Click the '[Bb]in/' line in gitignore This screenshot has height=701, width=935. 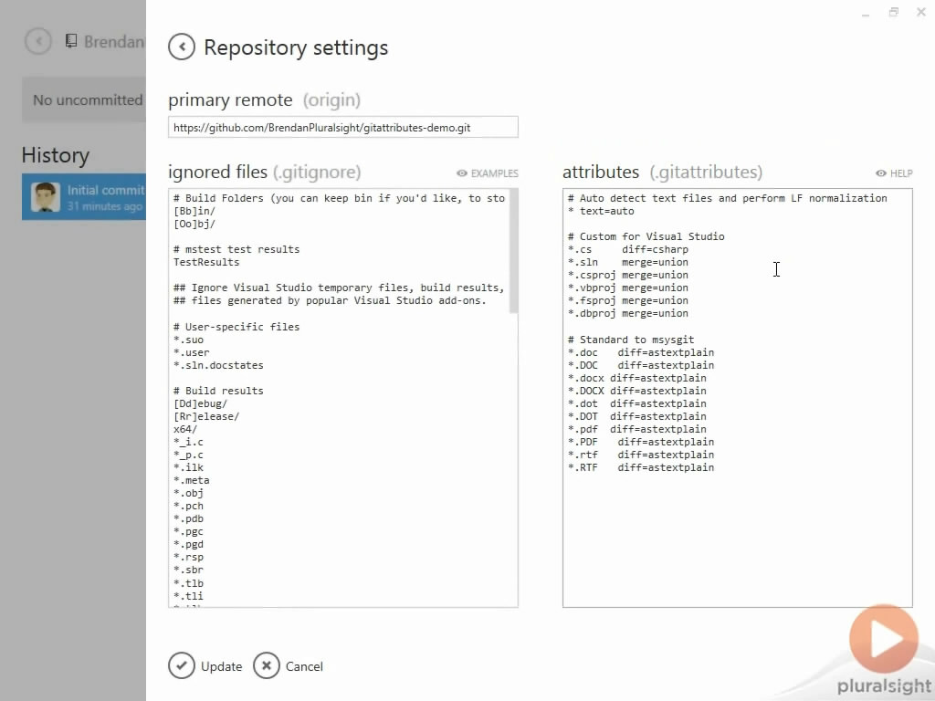pos(194,211)
